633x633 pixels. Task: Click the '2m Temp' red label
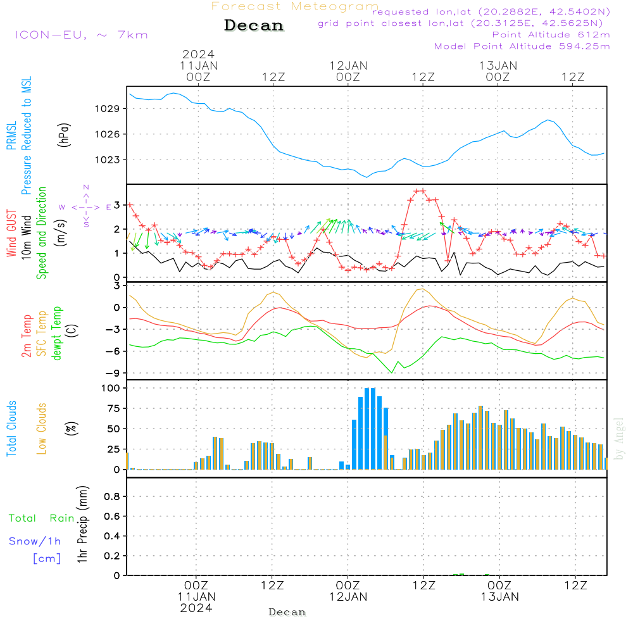pos(26,336)
